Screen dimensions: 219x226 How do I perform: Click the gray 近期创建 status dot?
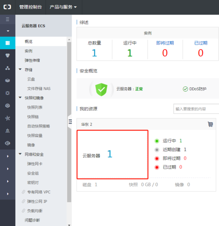[157, 150]
